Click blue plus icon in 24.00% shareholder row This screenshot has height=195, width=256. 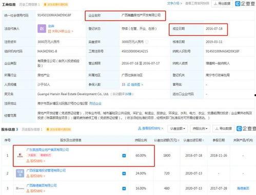tap(124, 174)
